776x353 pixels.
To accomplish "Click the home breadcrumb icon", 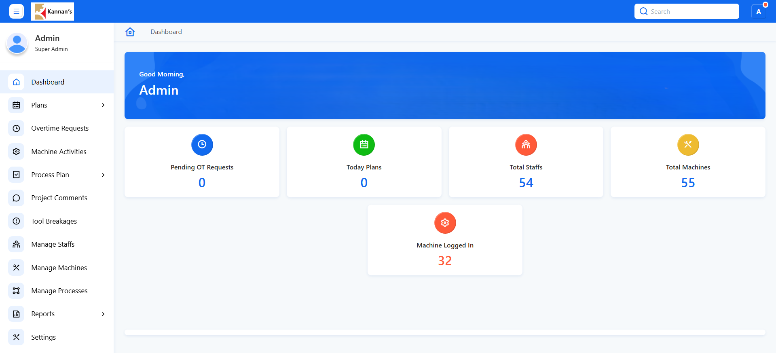I will click(x=130, y=32).
